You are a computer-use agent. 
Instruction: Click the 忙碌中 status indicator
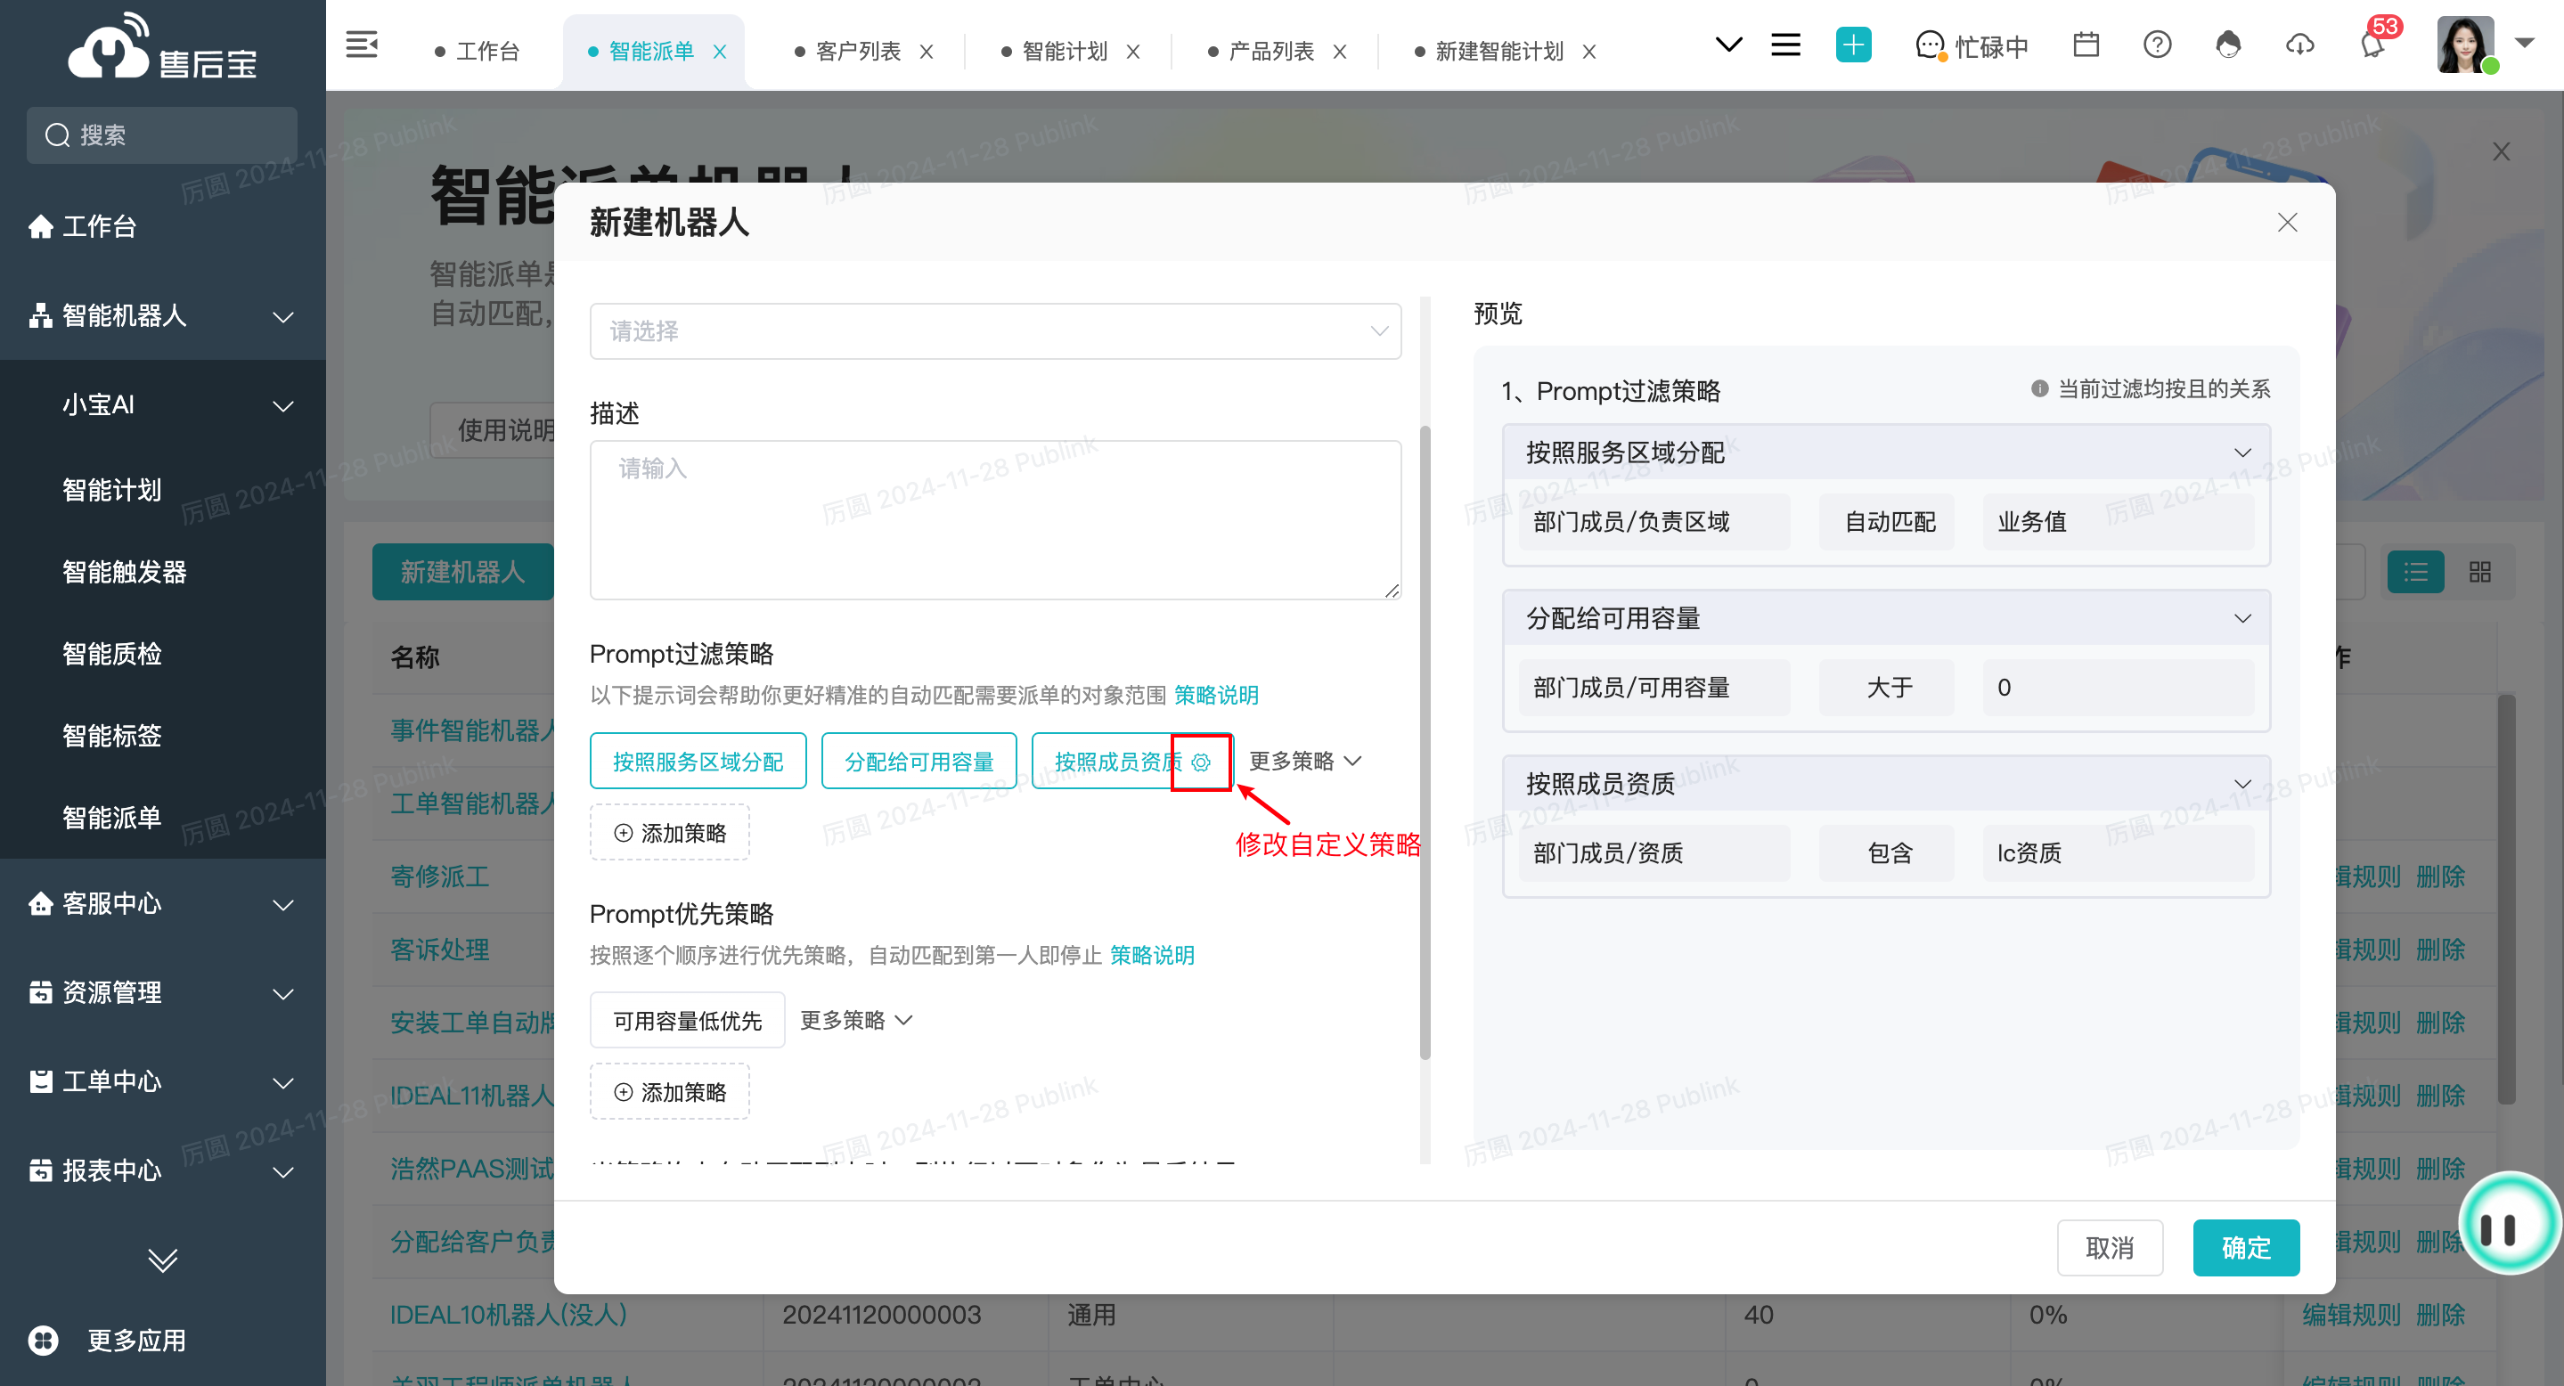(x=1971, y=45)
